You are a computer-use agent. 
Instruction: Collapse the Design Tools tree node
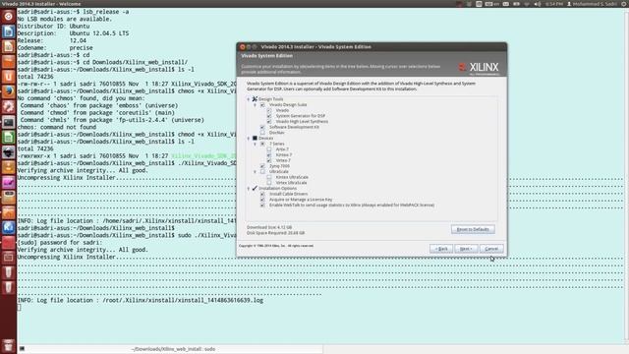249,99
